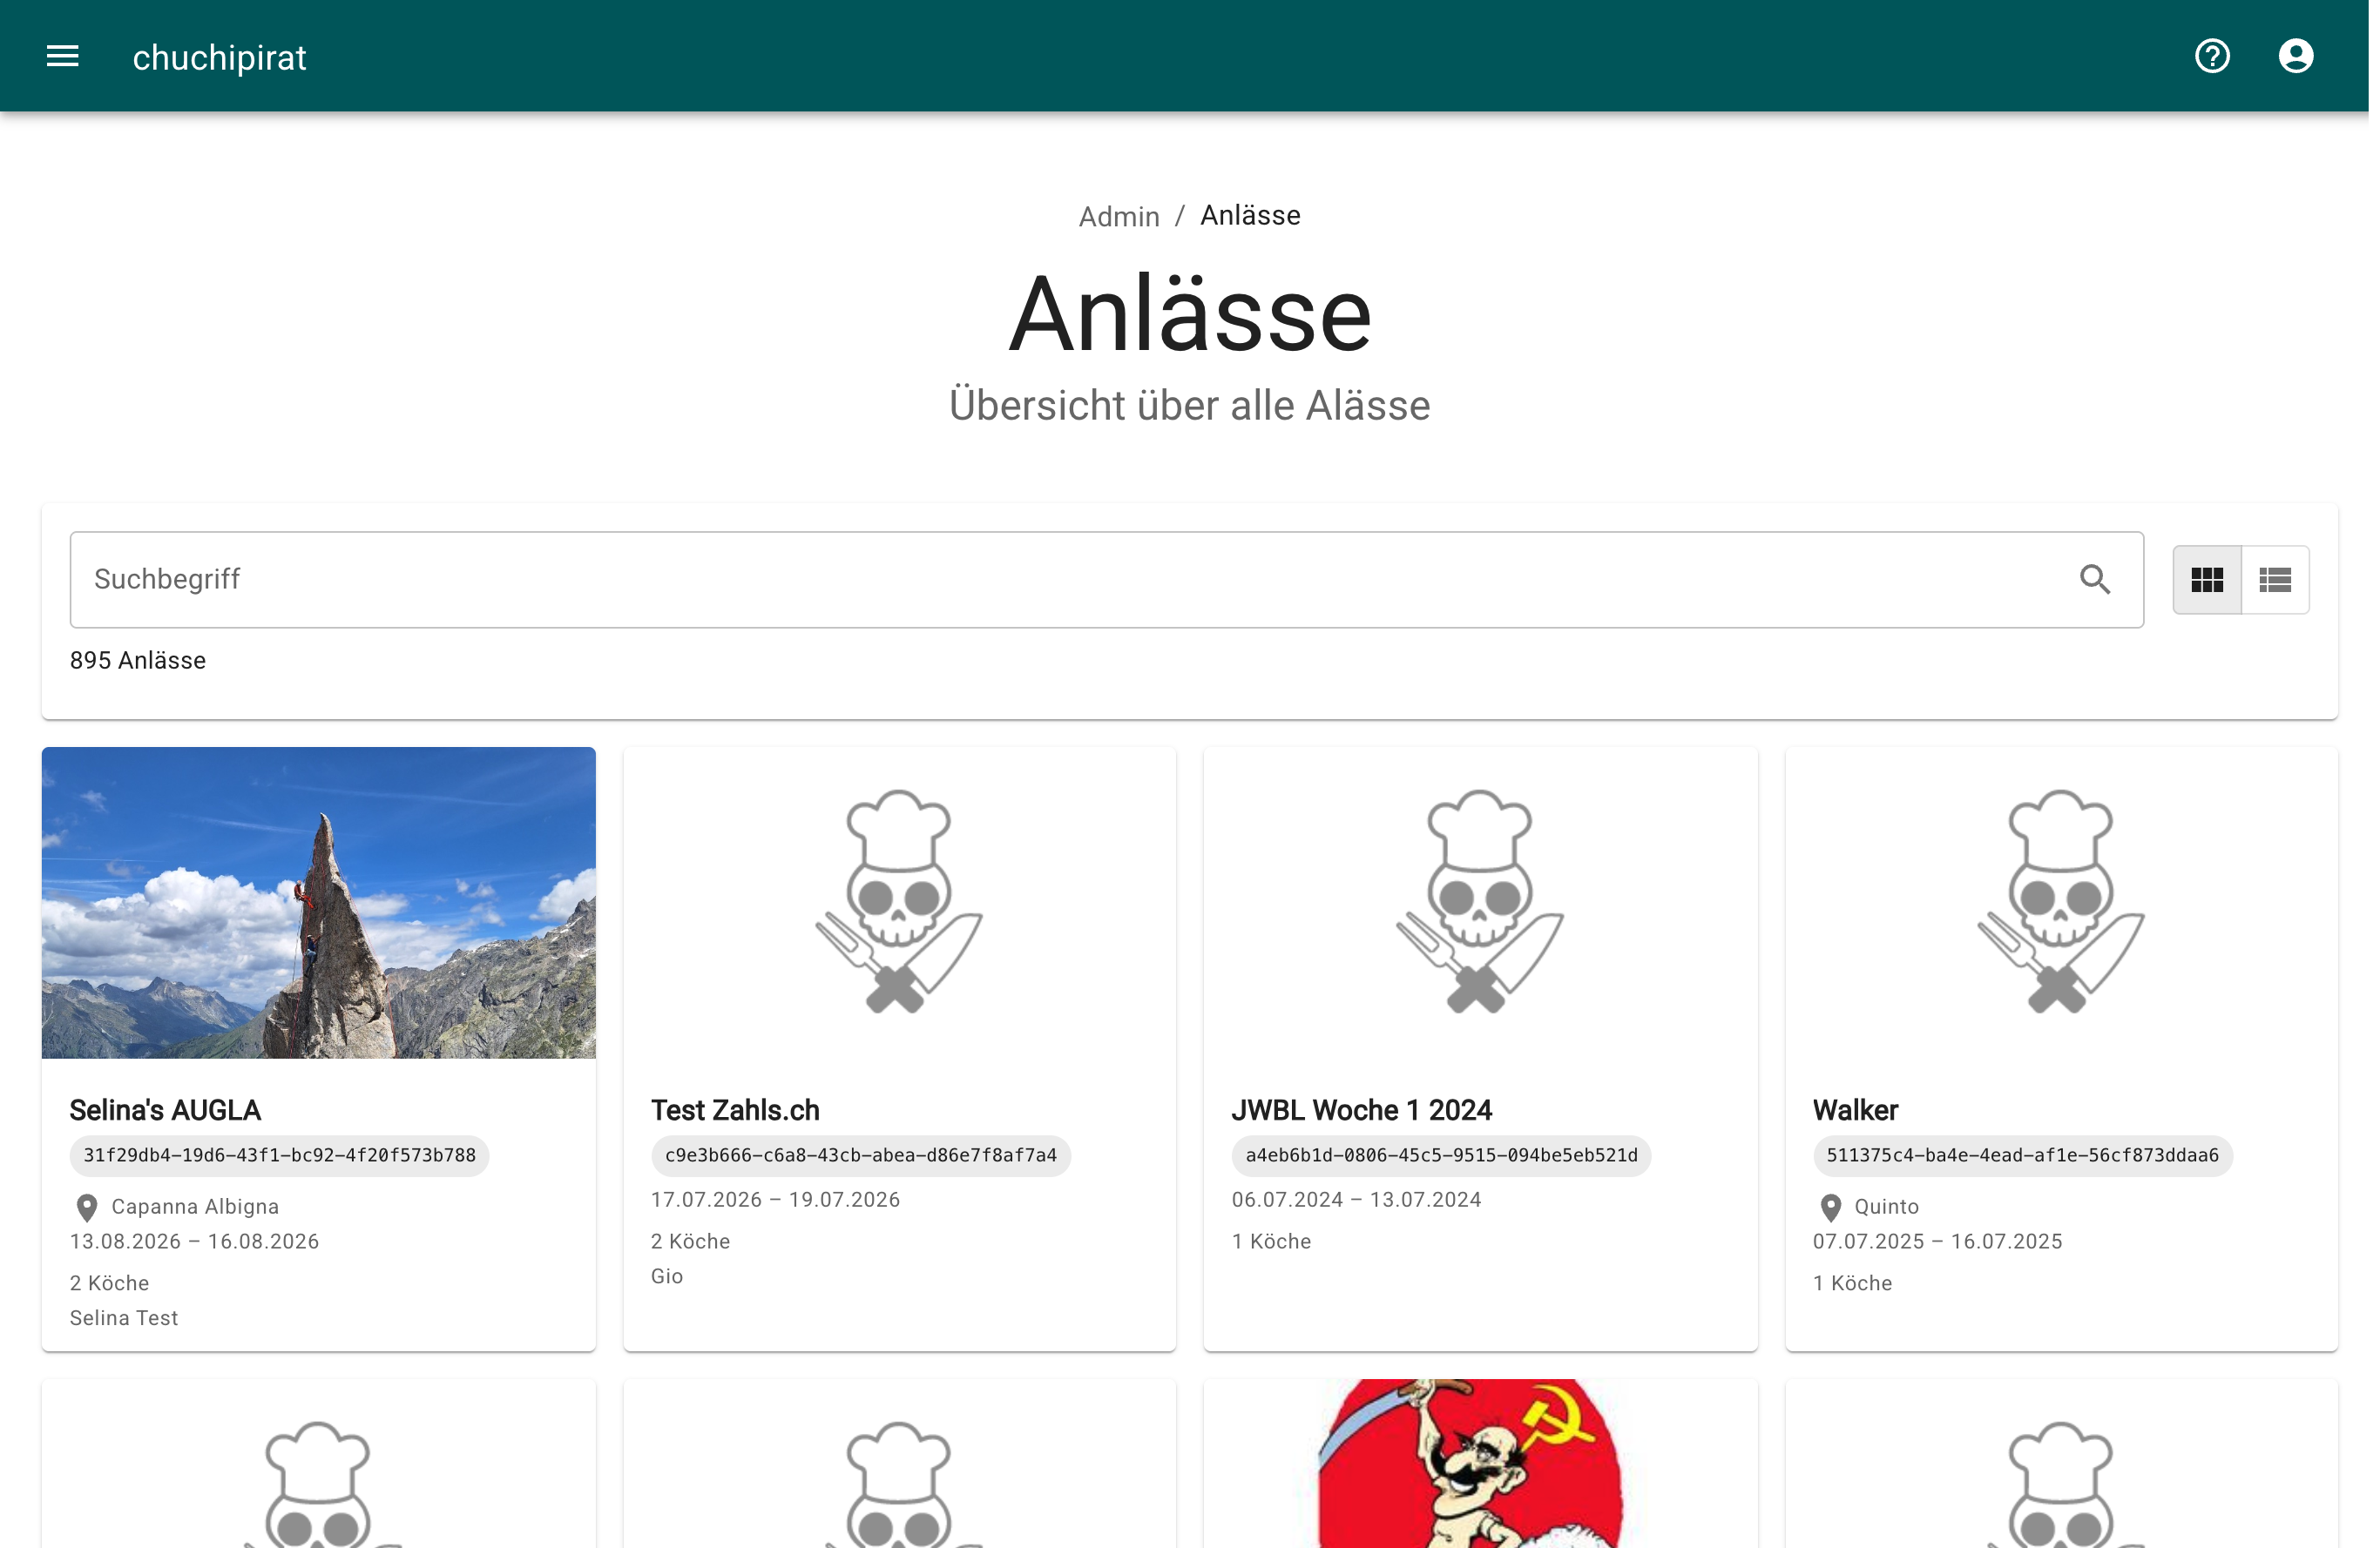Image resolution: width=2380 pixels, height=1548 pixels.
Task: Open the hamburger navigation menu
Action: pyautogui.click(x=62, y=56)
